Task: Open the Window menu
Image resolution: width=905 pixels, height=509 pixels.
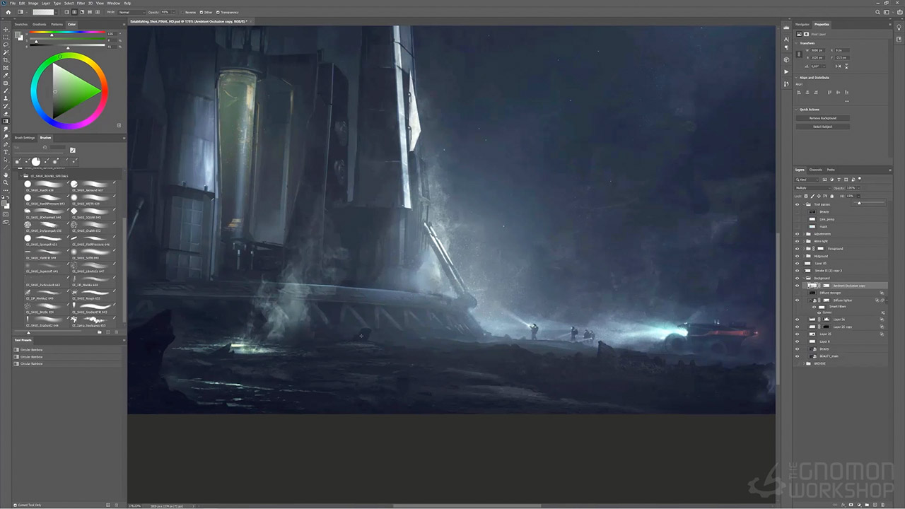Action: (x=113, y=4)
